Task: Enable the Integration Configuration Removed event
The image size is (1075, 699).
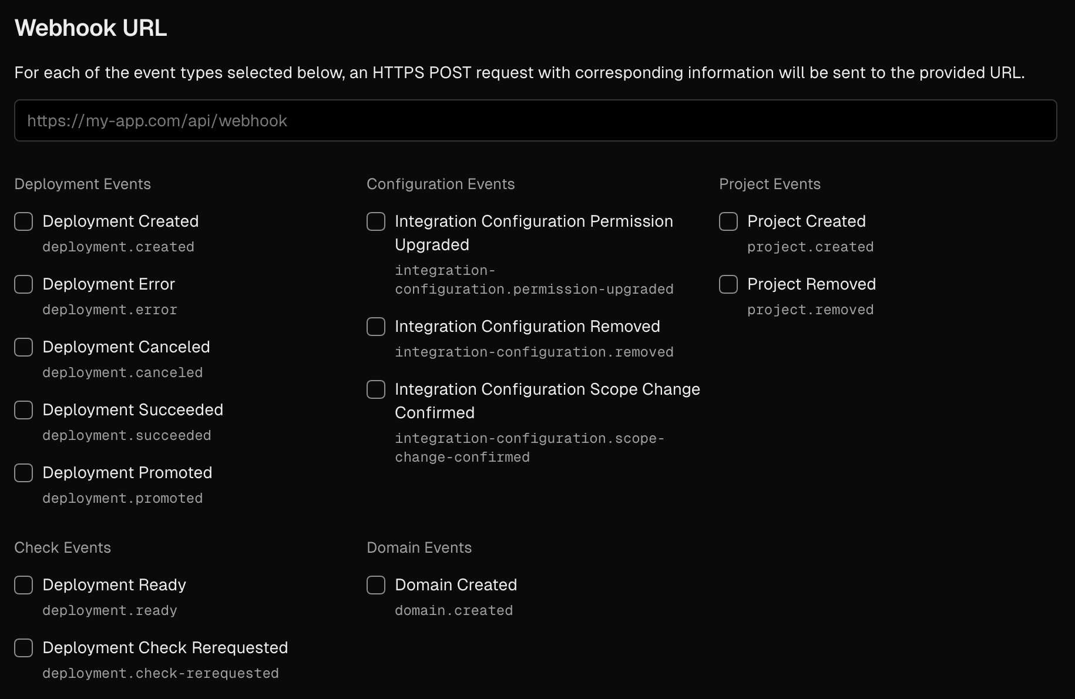Action: click(x=375, y=327)
